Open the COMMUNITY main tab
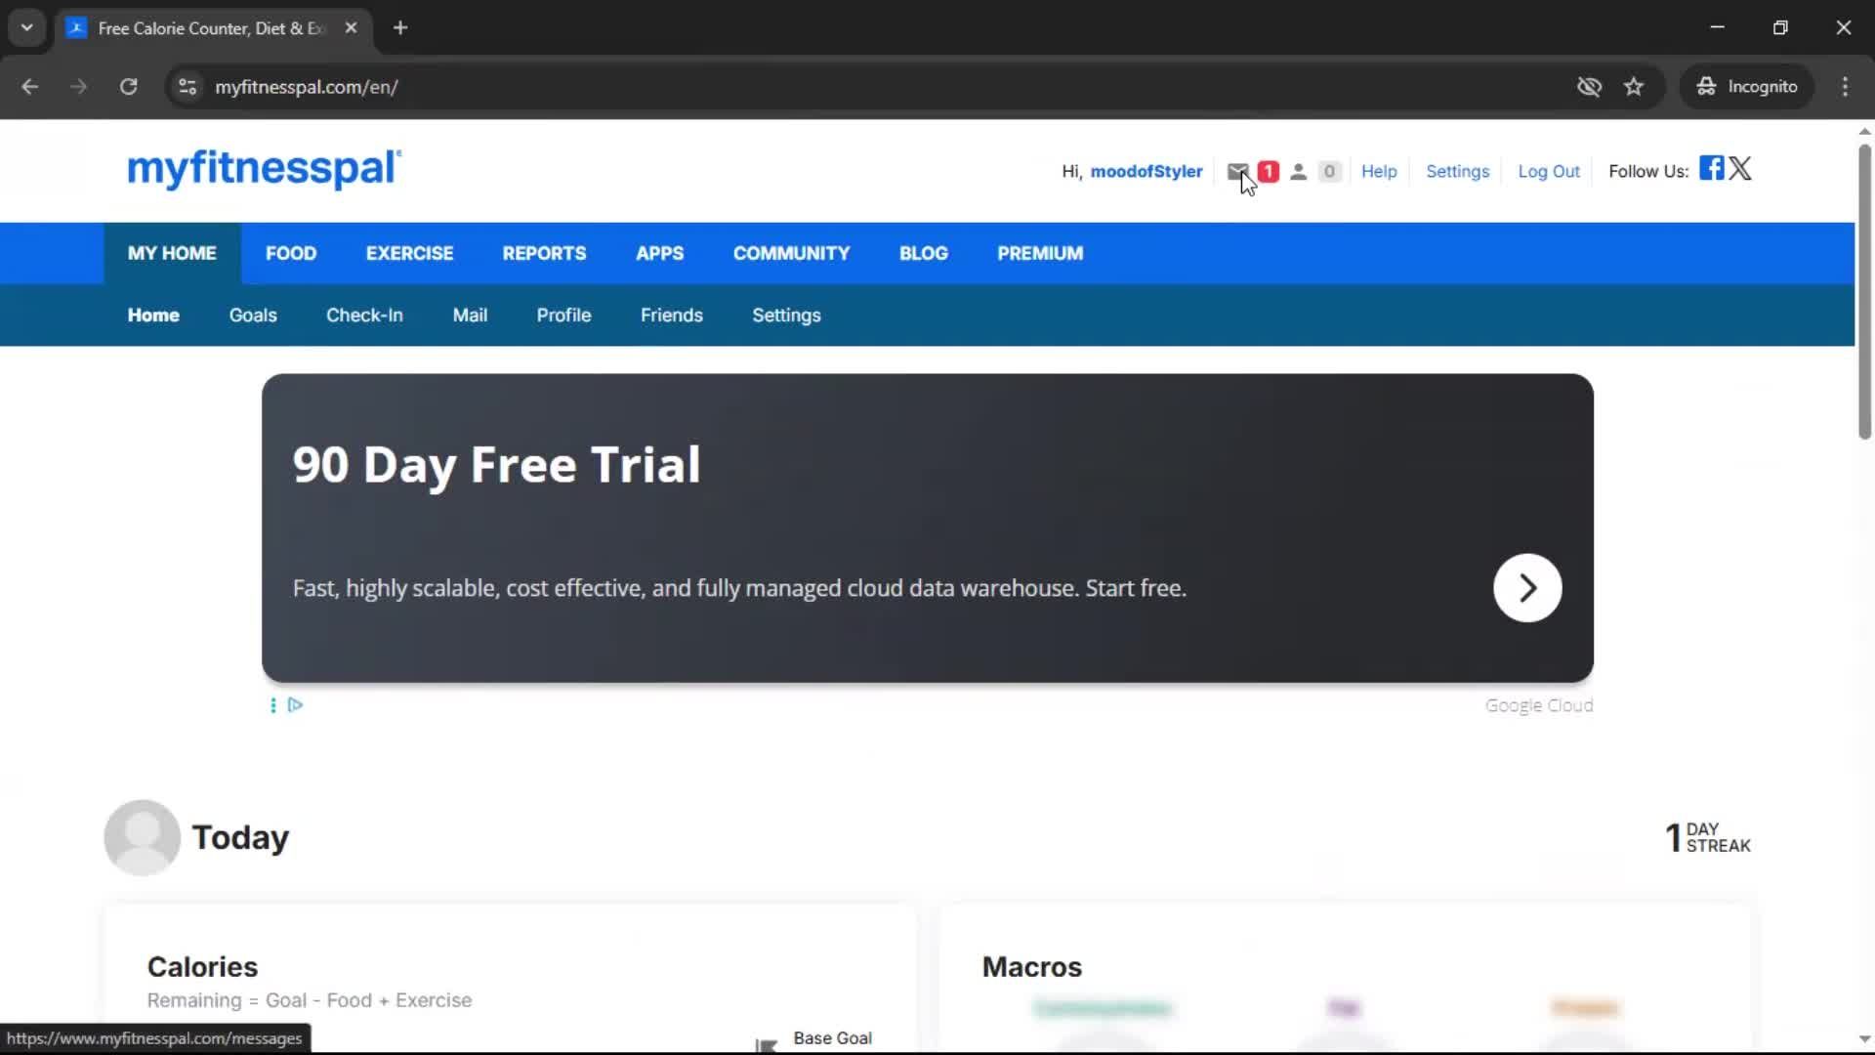The image size is (1875, 1055). tap(791, 253)
